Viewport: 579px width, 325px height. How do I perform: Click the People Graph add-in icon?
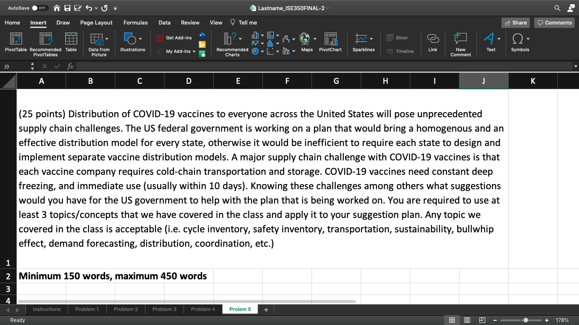click(x=202, y=54)
